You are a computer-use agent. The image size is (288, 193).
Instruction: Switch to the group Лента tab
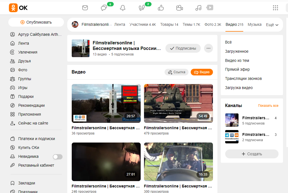coord(120,25)
